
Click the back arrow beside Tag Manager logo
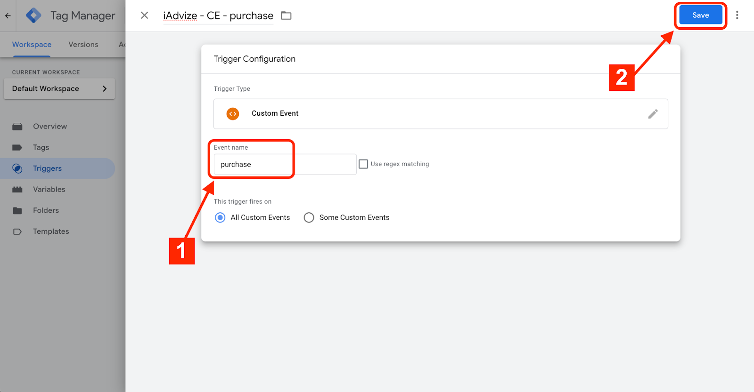pyautogui.click(x=8, y=16)
